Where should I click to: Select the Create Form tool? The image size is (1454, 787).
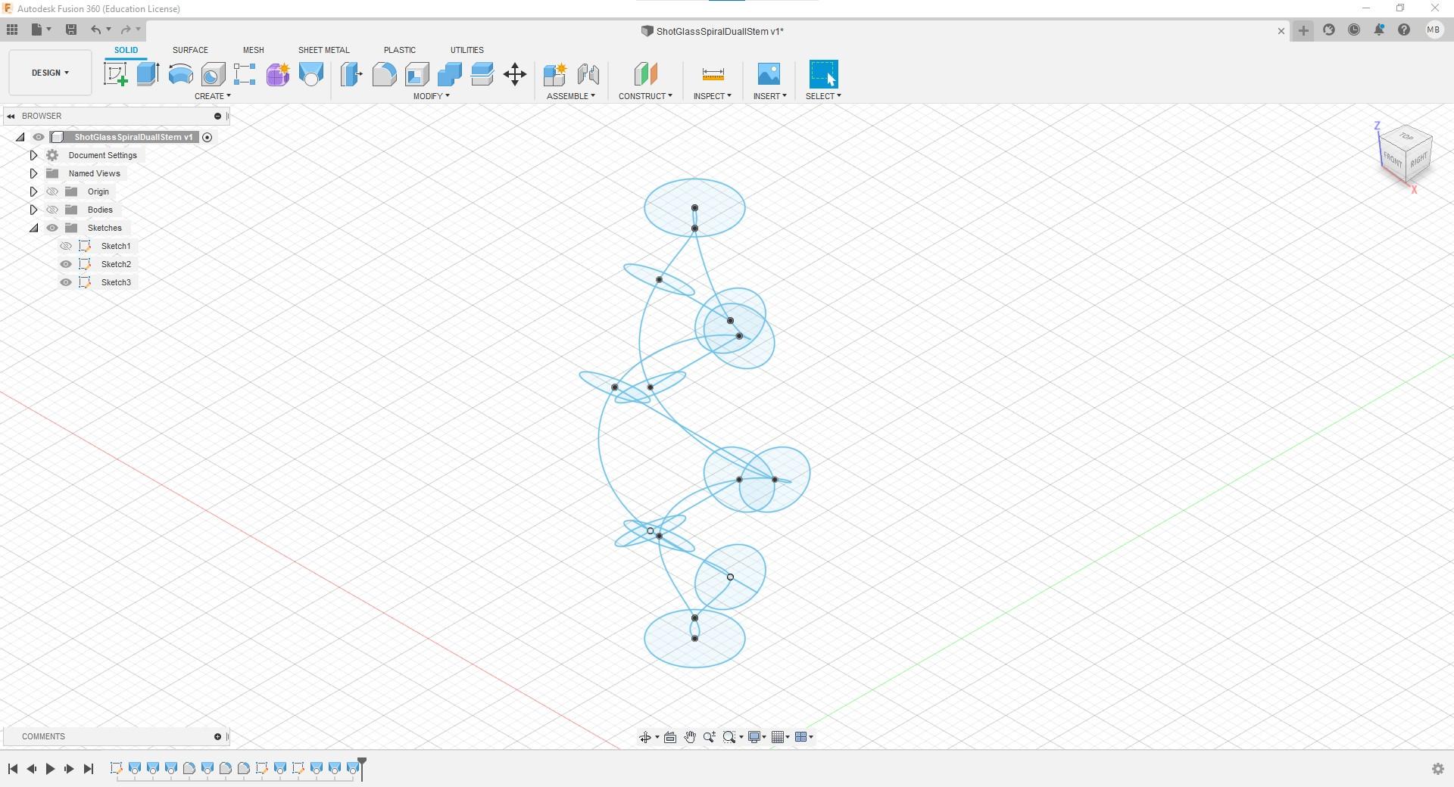click(x=278, y=74)
